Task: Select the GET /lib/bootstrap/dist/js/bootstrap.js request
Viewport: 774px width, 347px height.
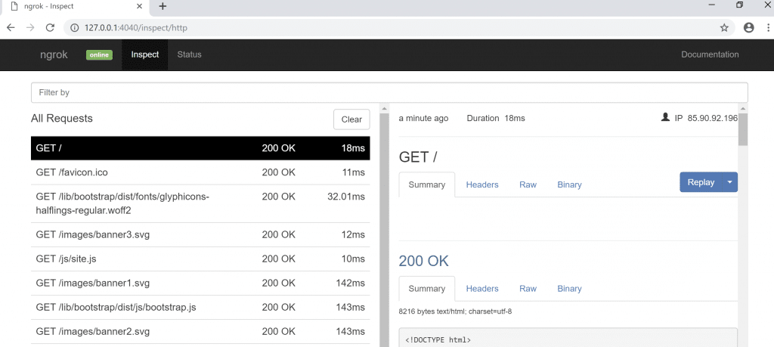Action: pyautogui.click(x=200, y=308)
